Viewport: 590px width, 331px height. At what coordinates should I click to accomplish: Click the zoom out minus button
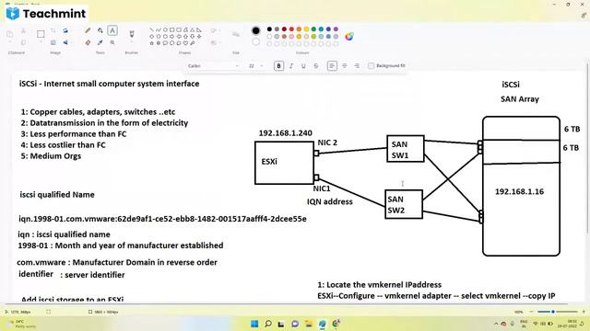[x=531, y=312]
